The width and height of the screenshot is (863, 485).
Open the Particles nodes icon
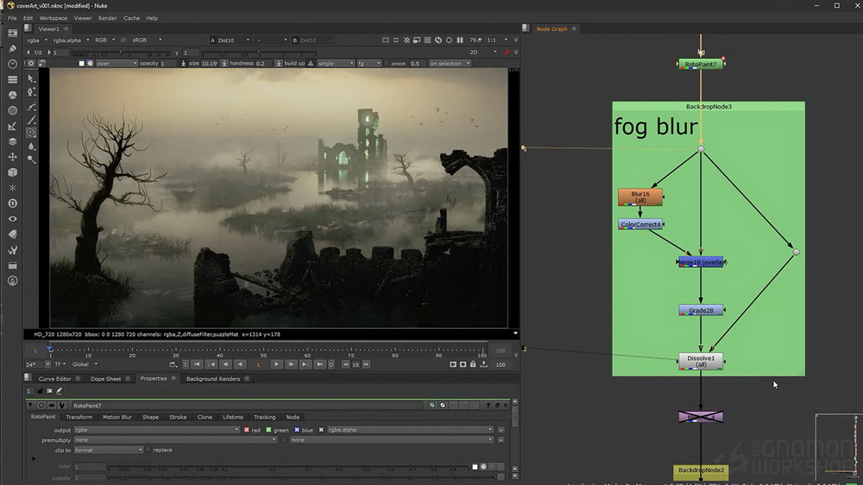[12, 187]
